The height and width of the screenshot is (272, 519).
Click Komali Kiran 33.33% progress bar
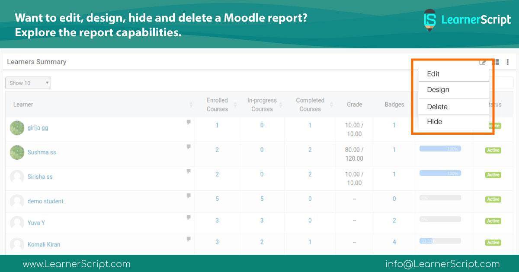point(440,241)
